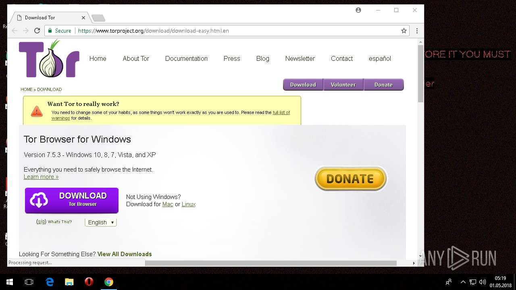Open the View All Downloads link

pyautogui.click(x=125, y=254)
